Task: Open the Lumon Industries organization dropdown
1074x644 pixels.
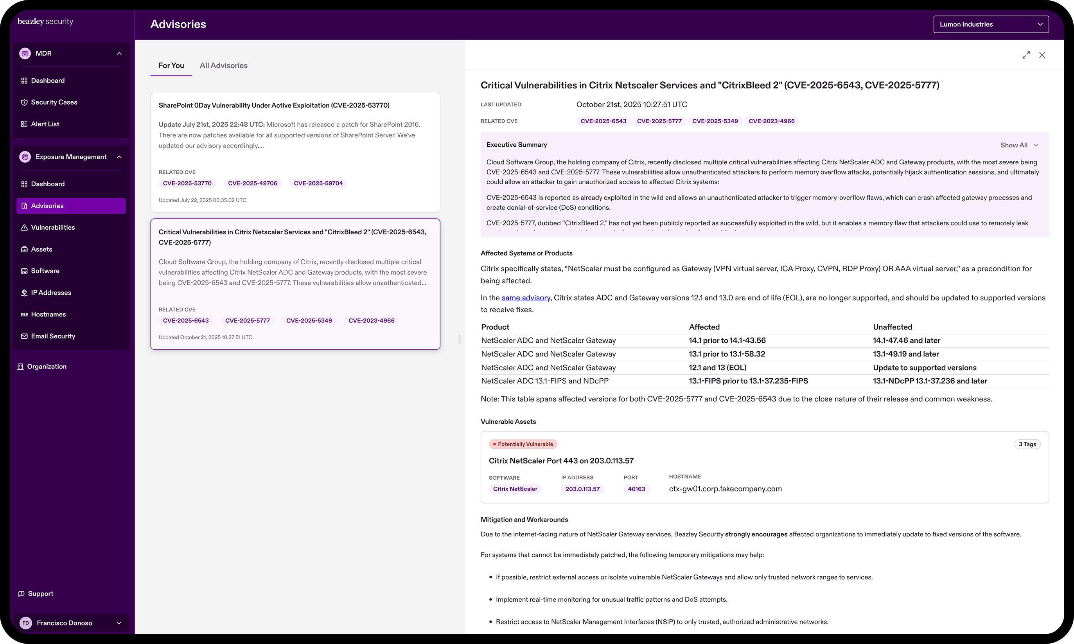Action: [991, 24]
